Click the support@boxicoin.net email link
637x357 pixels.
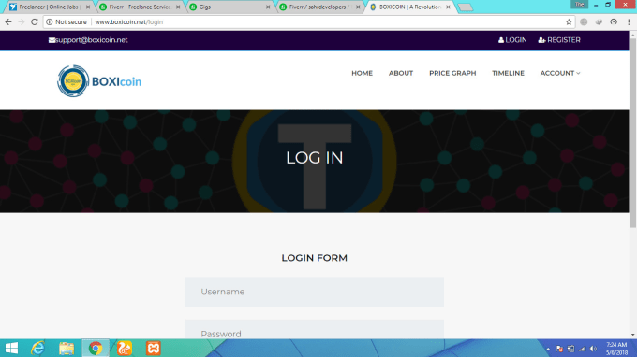tap(92, 40)
